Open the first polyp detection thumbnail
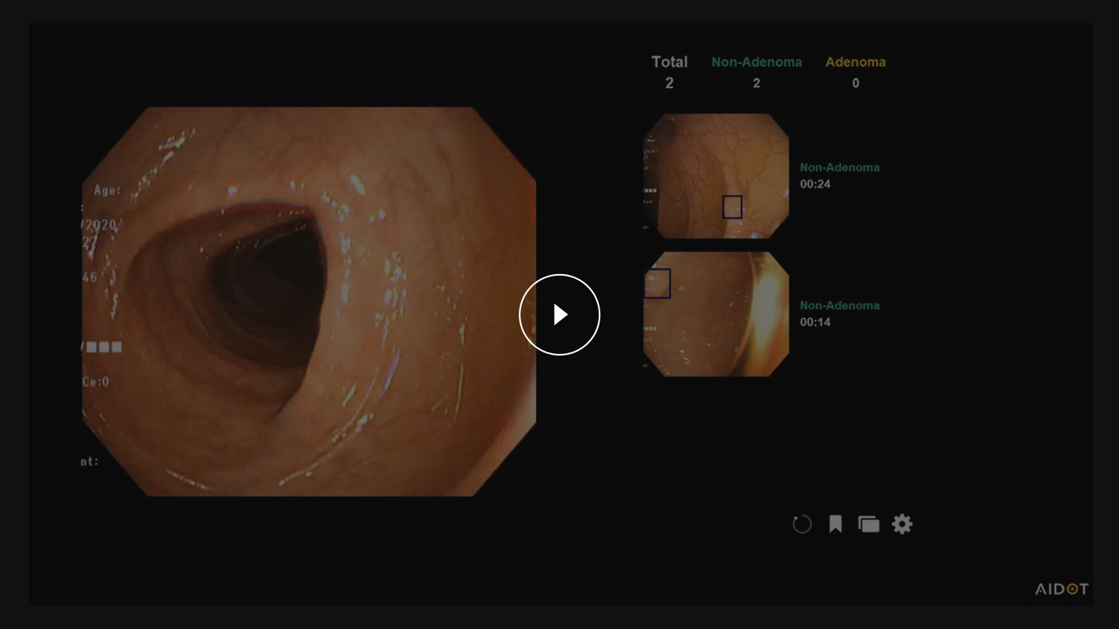The height and width of the screenshot is (629, 1119). click(715, 176)
